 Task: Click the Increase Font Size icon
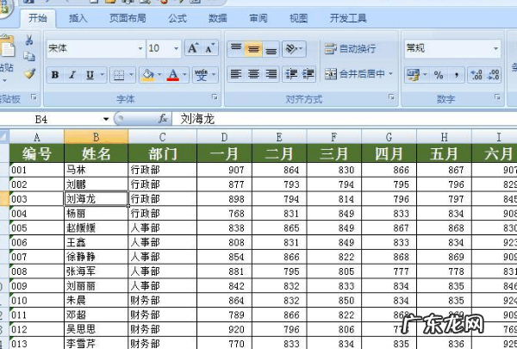coord(193,49)
